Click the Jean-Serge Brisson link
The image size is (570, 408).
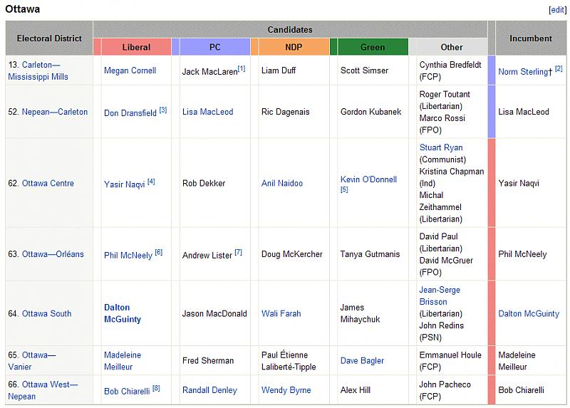tap(440, 295)
